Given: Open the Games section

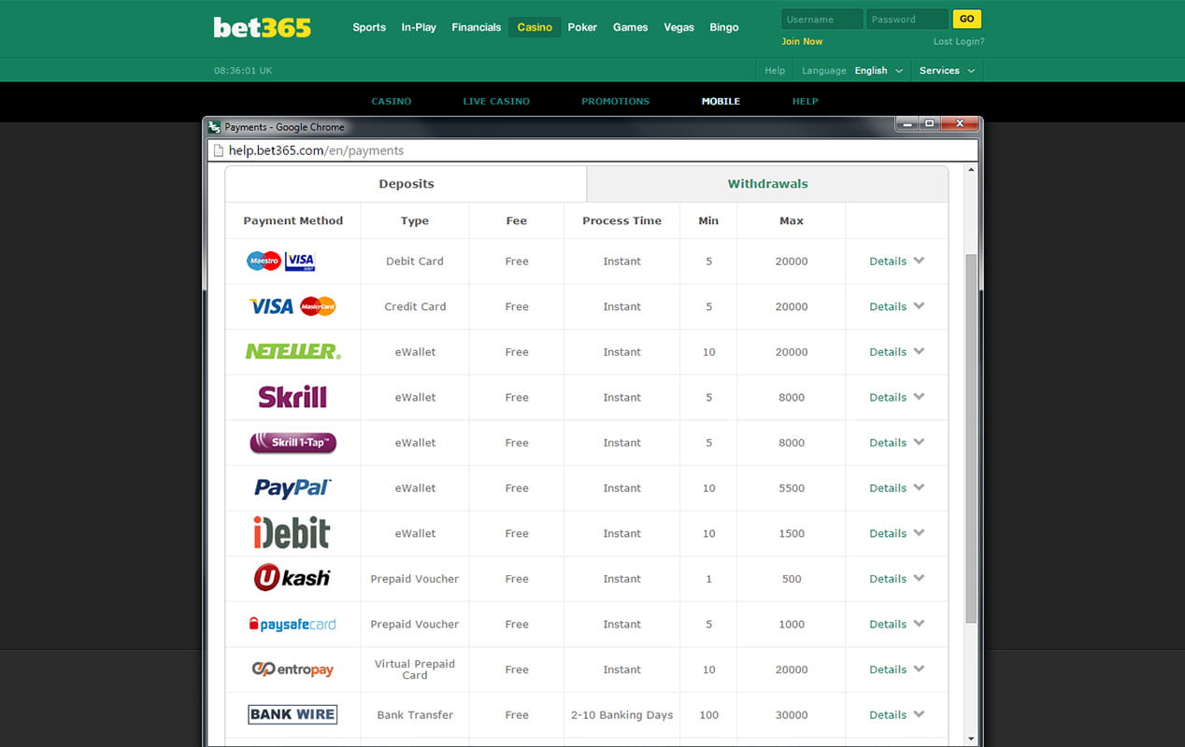Looking at the screenshot, I should [x=630, y=27].
